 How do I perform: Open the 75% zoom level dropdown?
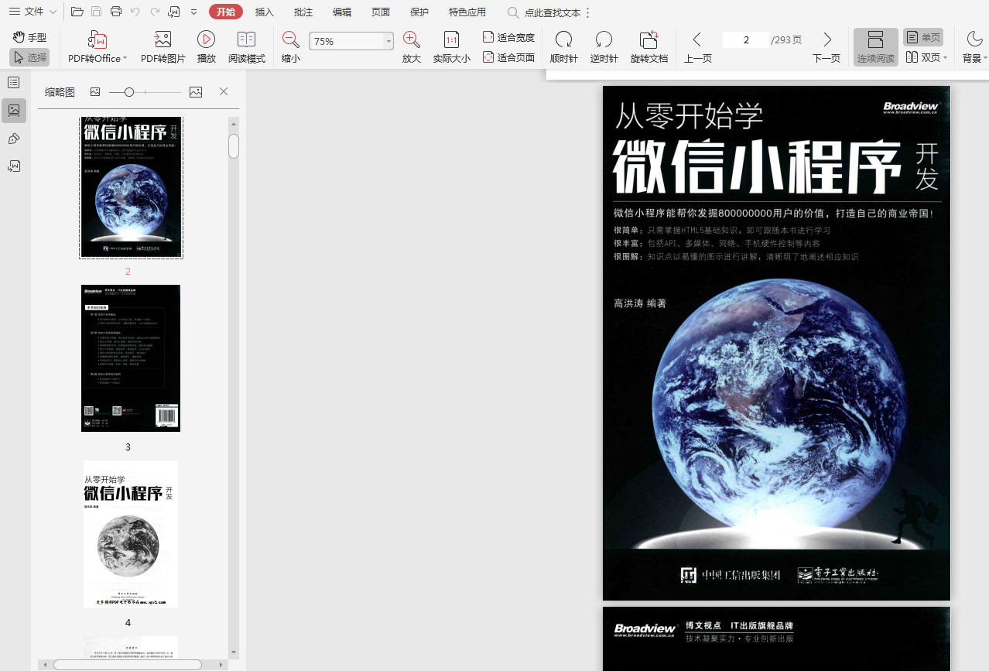388,42
